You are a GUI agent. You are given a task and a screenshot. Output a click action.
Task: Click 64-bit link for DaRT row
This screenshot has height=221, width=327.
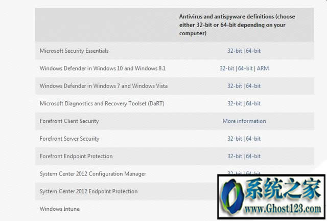pyautogui.click(x=253, y=103)
